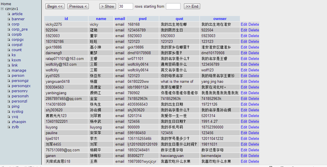Screen dimensions: 327x167
Task: Click the table icon beside corpzl
Action: [x=9, y=45]
